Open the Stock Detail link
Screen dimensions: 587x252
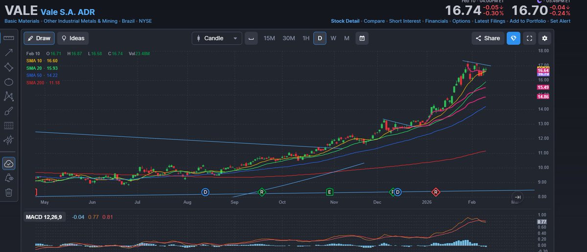click(x=345, y=21)
